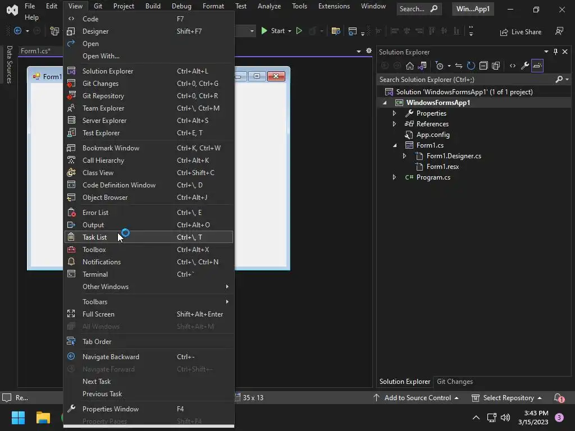
Task: Expand Toolbars submenu
Action: point(148,301)
